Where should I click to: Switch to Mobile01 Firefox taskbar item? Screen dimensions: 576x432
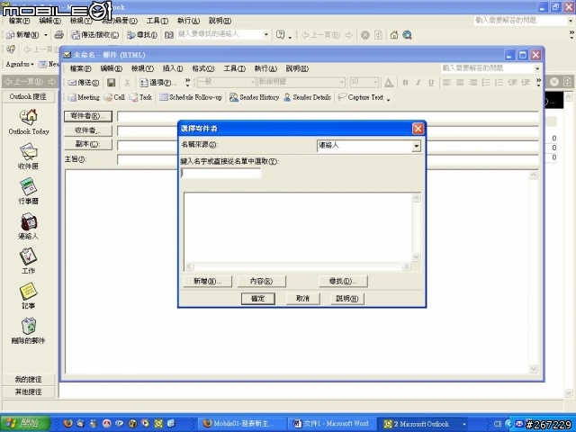tap(241, 424)
